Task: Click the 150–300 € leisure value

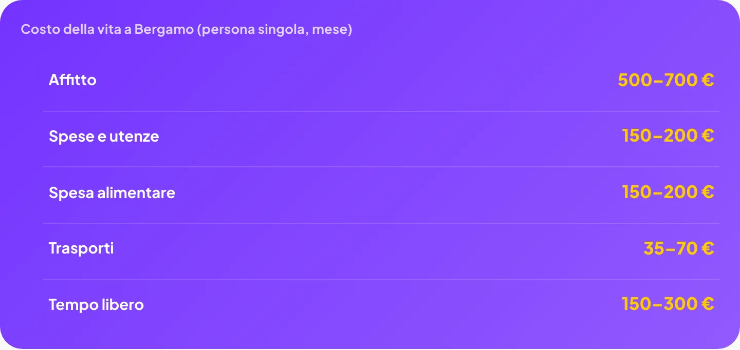Action: click(668, 304)
